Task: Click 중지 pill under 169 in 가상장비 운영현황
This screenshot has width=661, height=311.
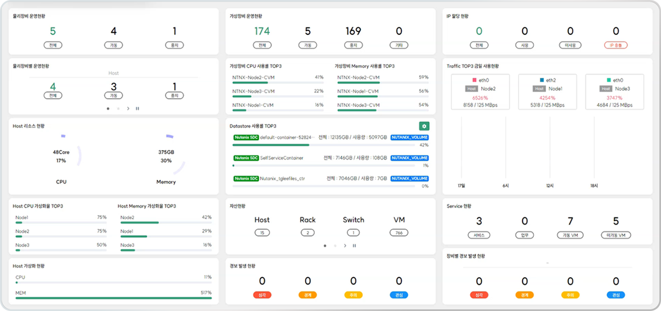Action: (353, 45)
